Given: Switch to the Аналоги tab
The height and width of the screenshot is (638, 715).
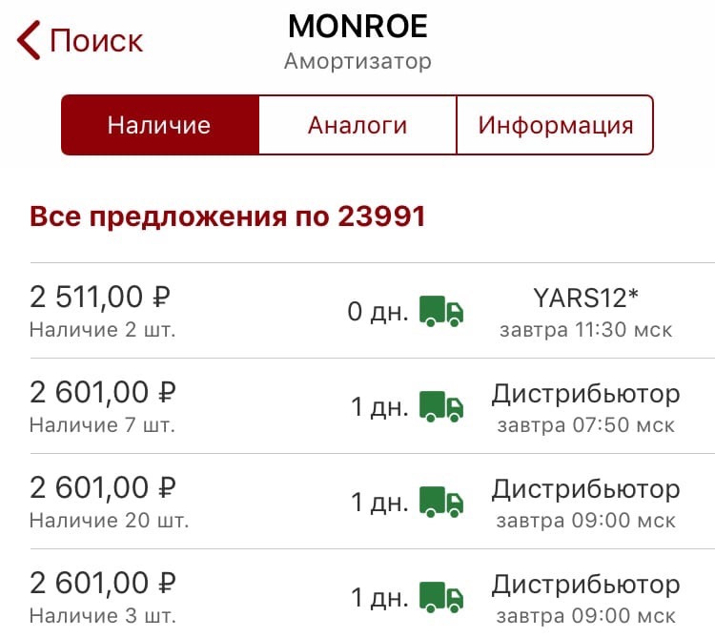Looking at the screenshot, I should click(357, 125).
